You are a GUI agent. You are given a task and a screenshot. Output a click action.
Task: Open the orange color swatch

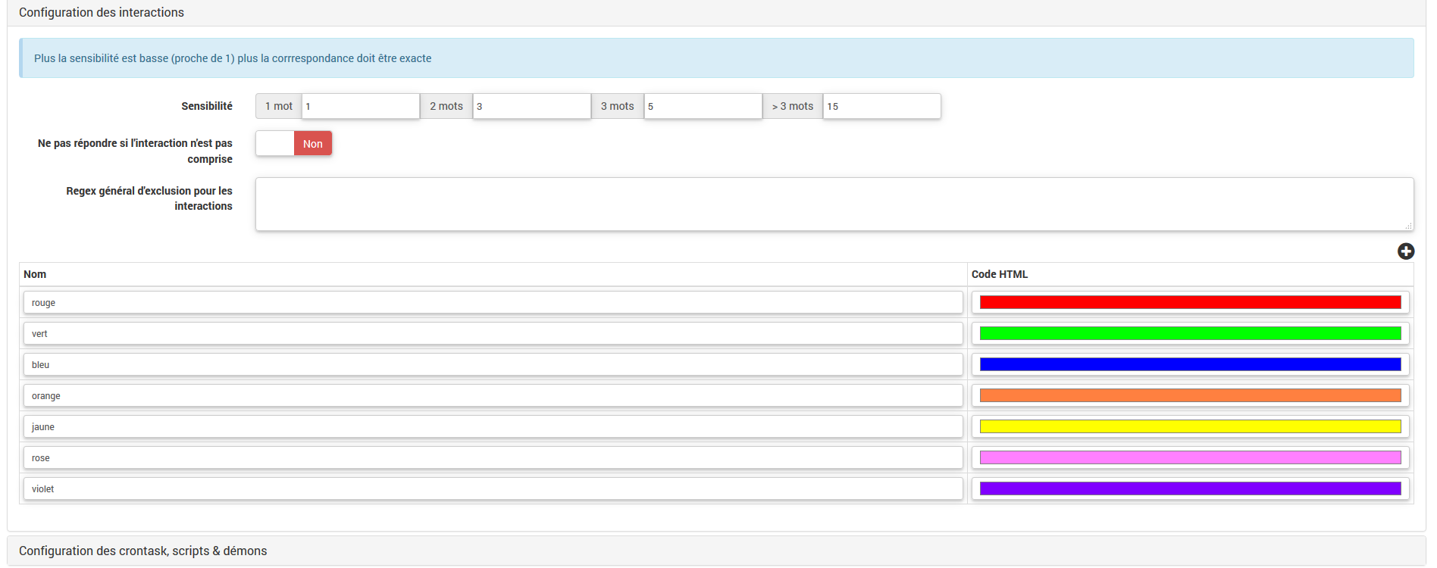pos(1190,396)
